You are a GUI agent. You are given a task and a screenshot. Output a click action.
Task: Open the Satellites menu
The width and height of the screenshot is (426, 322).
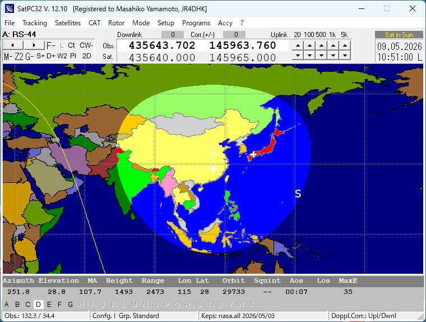(68, 23)
